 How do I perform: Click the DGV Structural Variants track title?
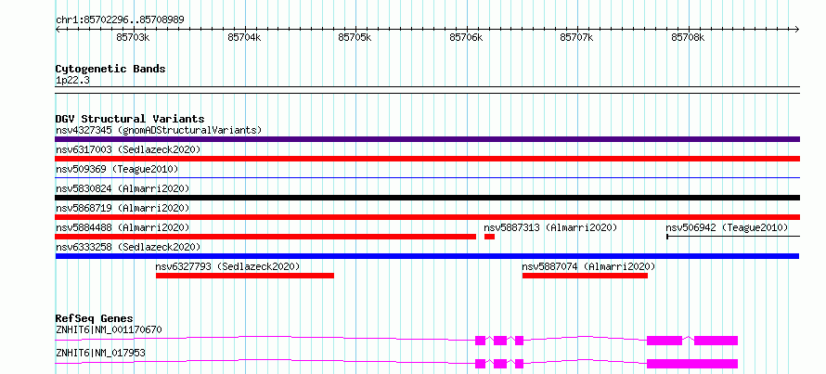(130, 119)
